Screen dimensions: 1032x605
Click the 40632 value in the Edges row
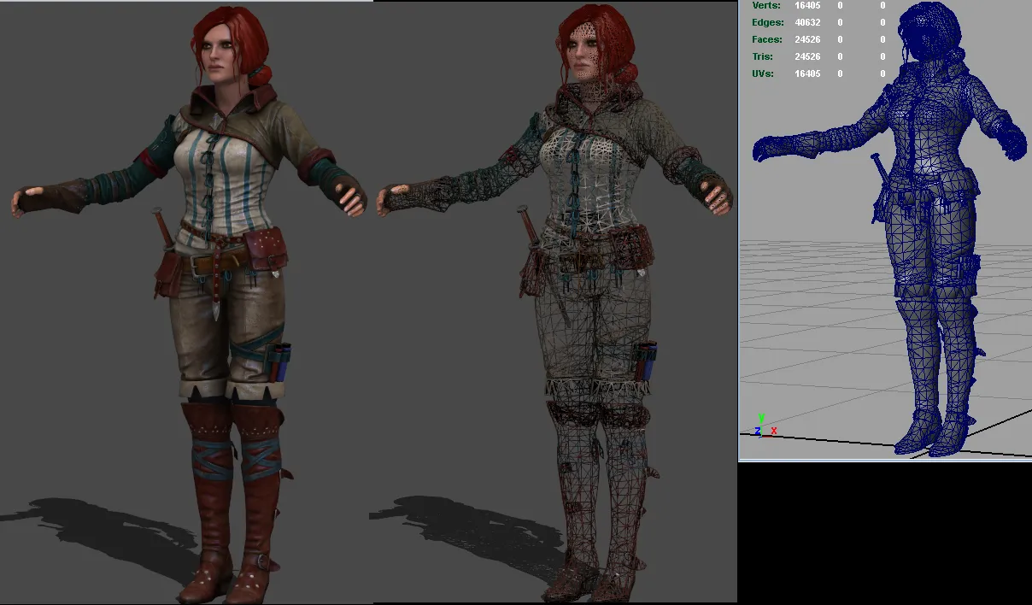pyautogui.click(x=807, y=23)
